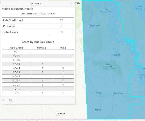Viewport: 145px width, 121px height.
Task: Click the 50-59 age group cell
Action: tap(17, 72)
